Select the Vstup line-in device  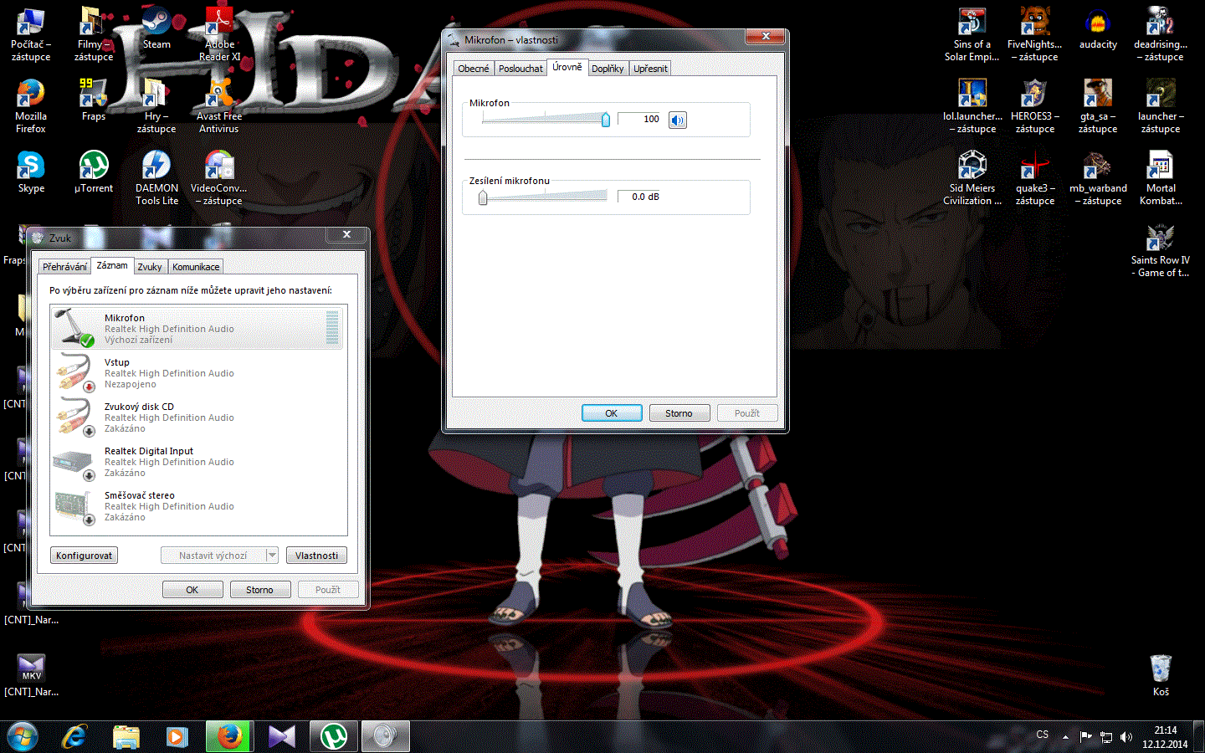pos(197,373)
